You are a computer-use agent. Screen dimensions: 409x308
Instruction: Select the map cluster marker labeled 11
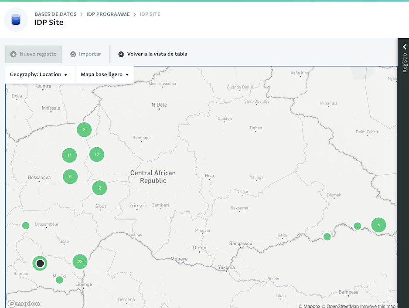click(69, 155)
